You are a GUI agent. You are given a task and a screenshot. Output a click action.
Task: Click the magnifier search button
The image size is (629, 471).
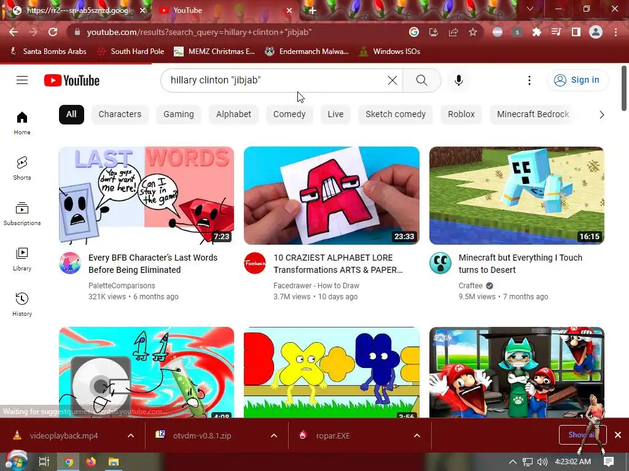click(421, 80)
